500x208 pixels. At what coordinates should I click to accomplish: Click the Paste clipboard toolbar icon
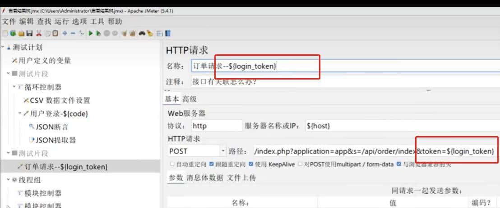point(55,33)
